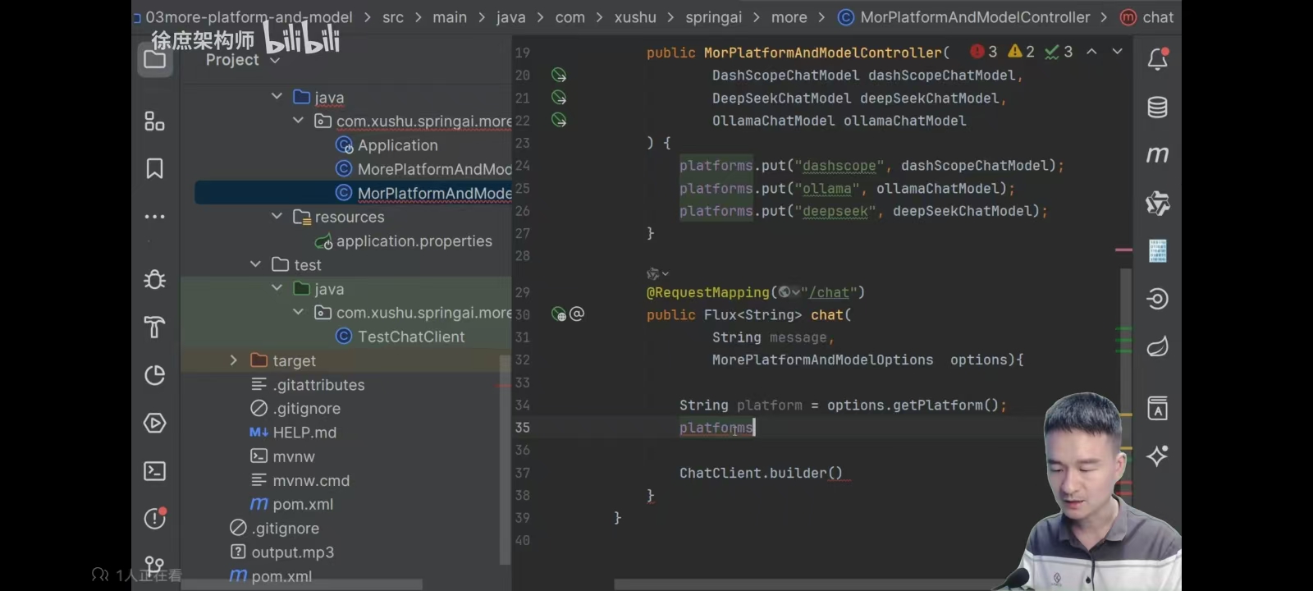Open the Structure tool window icon
Image resolution: width=1313 pixels, height=591 pixels.
[x=154, y=121]
